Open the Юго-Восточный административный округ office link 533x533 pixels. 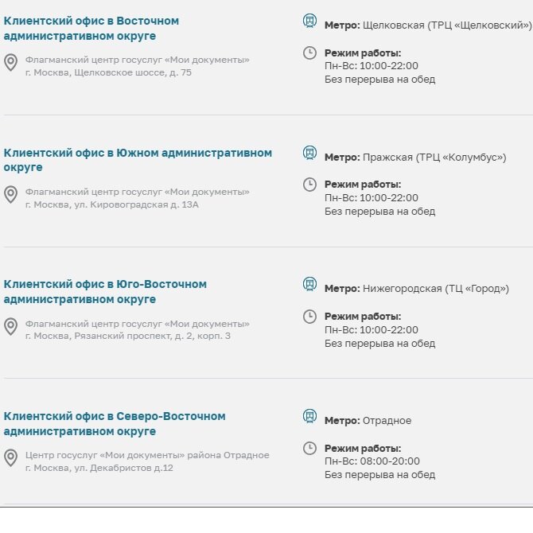[105, 292]
